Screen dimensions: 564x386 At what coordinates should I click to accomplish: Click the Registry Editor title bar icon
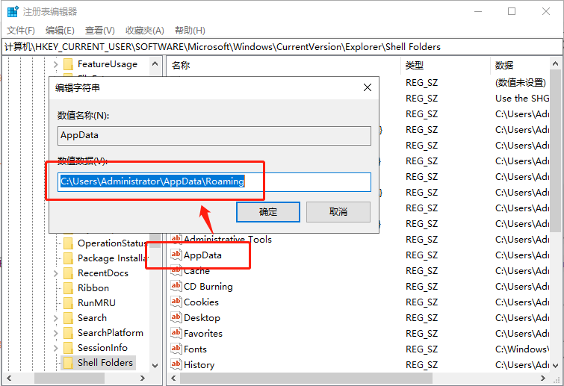13,12
